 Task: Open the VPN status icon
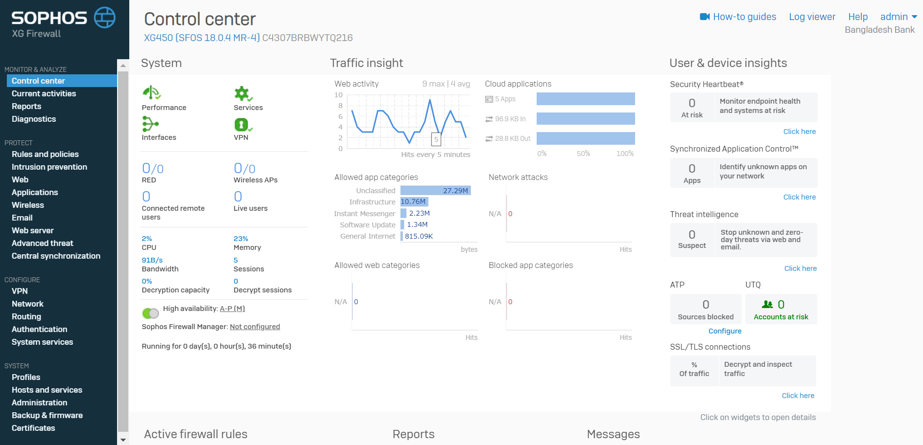(243, 125)
